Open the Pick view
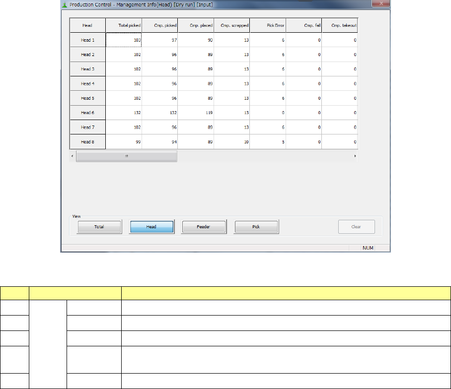 (256, 227)
